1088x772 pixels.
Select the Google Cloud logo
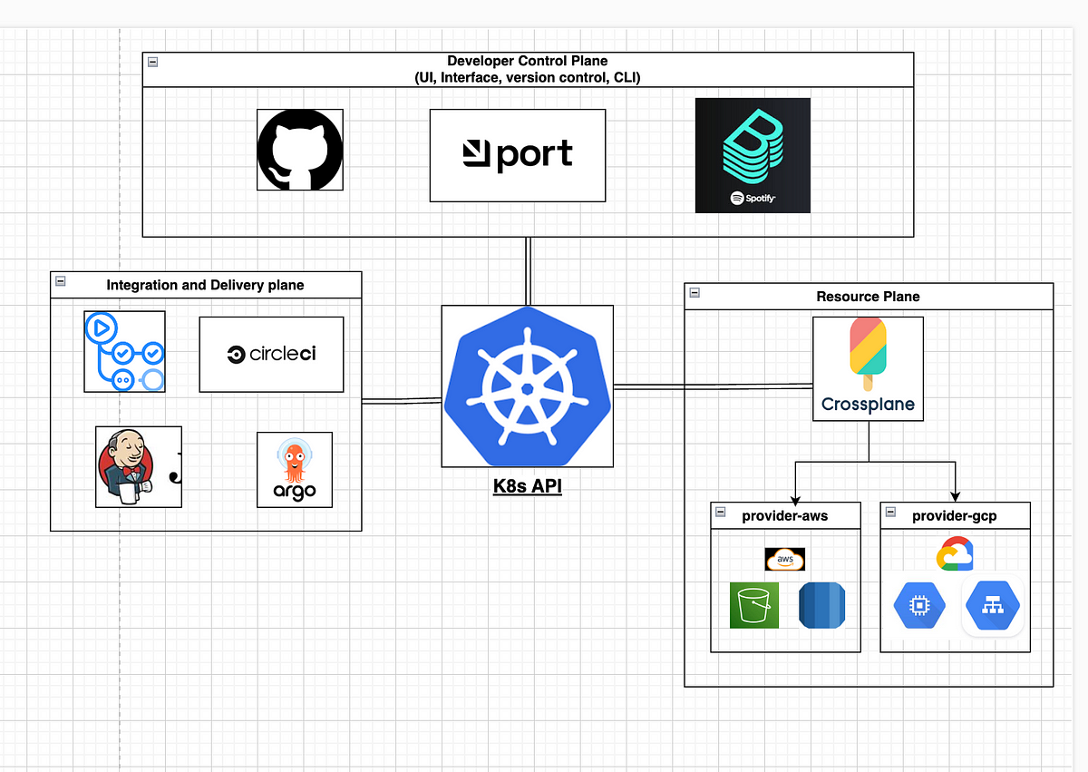coord(955,554)
